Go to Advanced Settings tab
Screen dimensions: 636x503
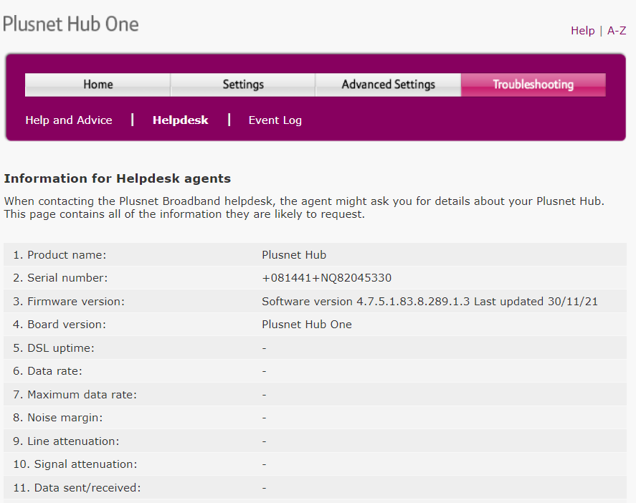(x=388, y=85)
